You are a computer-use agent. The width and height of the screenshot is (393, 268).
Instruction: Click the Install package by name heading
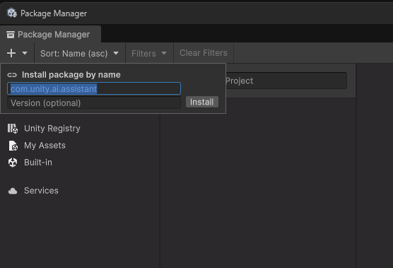71,75
